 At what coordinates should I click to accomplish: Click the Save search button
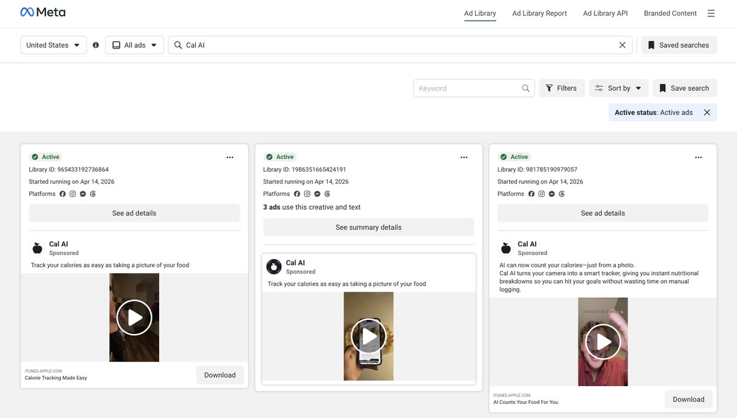click(685, 88)
